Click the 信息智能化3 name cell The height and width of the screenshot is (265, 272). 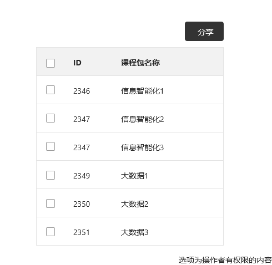click(142, 147)
